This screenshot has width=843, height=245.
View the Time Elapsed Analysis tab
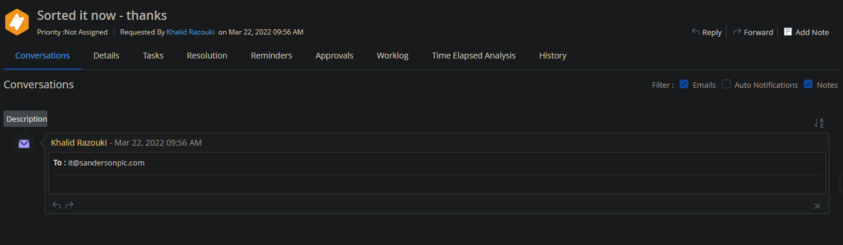[x=473, y=56]
